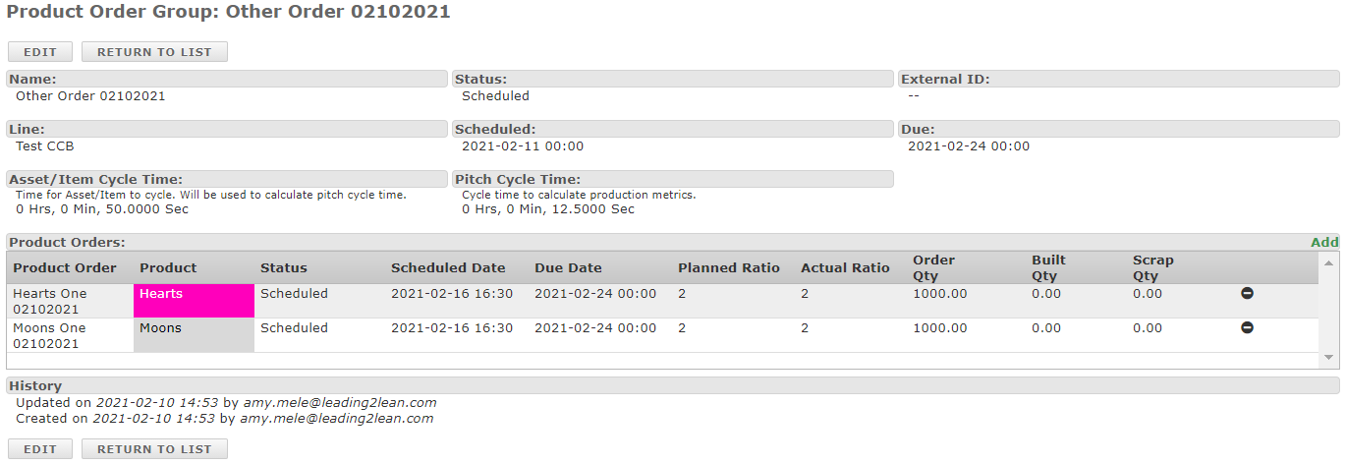Select the pink Hearts product cell

[194, 301]
